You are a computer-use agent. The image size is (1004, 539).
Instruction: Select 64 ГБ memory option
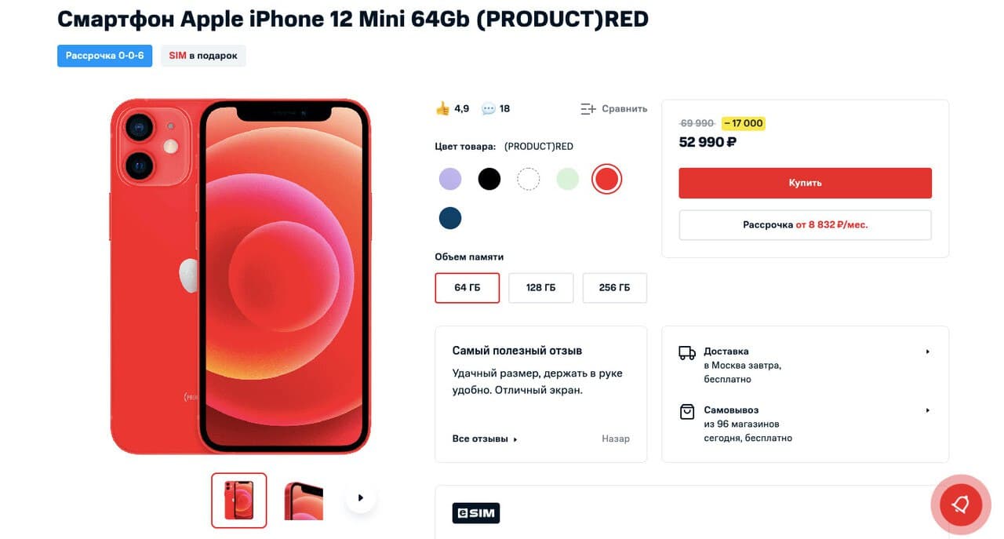tap(467, 288)
